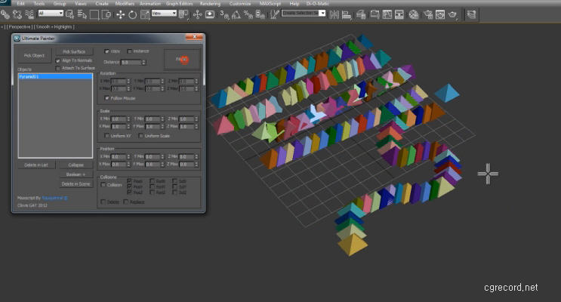Enable the Instance checkbox
The width and height of the screenshot is (561, 302).
pyautogui.click(x=130, y=51)
